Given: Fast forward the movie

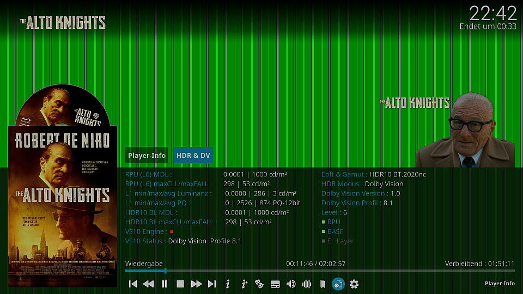Looking at the screenshot, I should (196, 284).
